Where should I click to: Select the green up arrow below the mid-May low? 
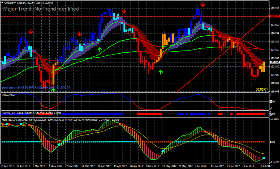click(x=161, y=72)
